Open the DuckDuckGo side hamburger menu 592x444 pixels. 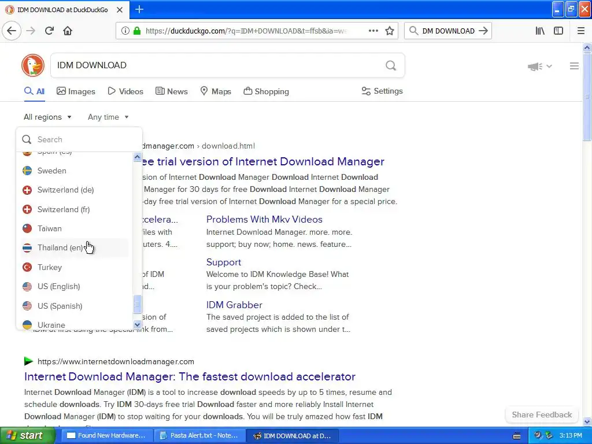coord(574,66)
